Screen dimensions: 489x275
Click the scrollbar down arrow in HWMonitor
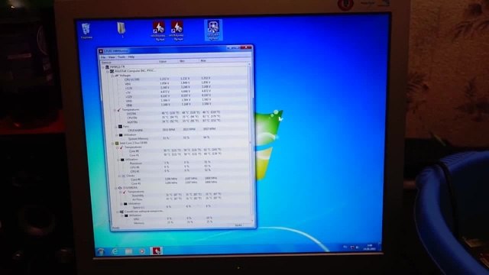tap(252, 221)
